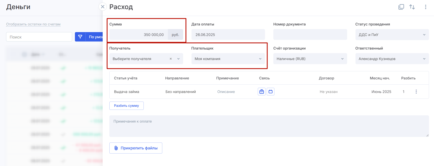
Task: Open the three-dot menu in header
Action: point(425,7)
